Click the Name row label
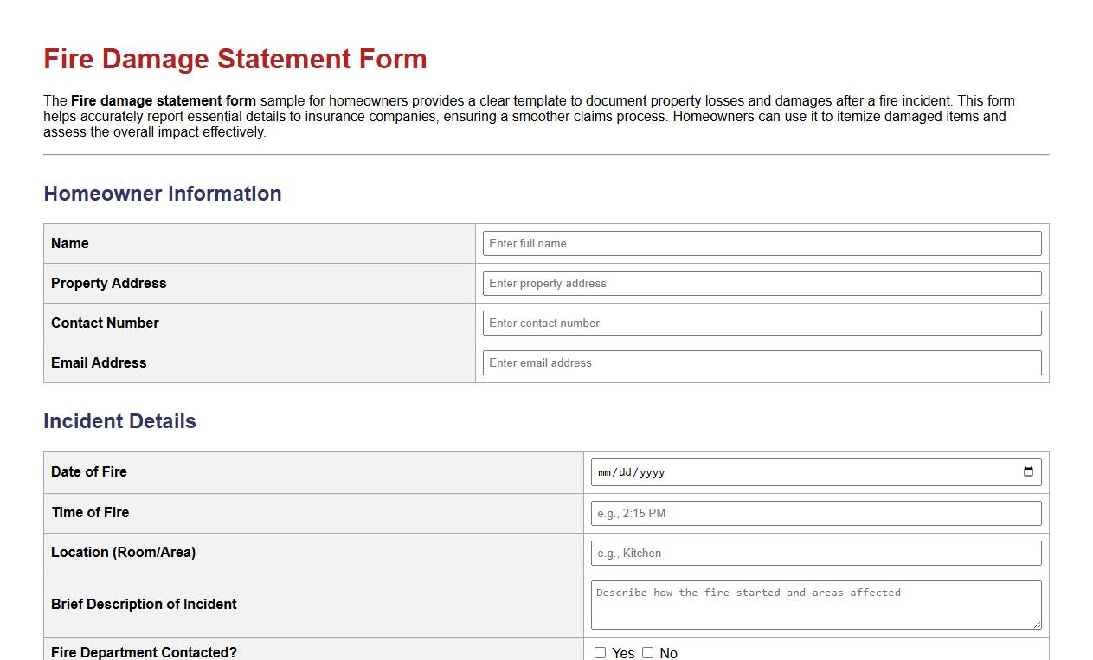Viewport: 1093px width, 660px height. pos(69,243)
